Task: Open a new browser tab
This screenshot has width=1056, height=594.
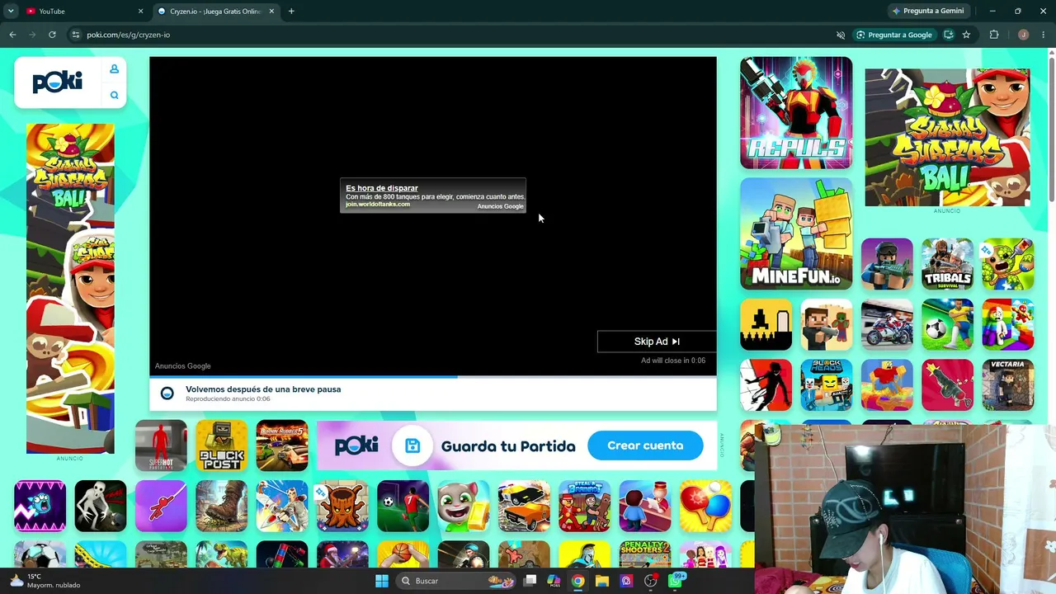Action: [x=291, y=12]
